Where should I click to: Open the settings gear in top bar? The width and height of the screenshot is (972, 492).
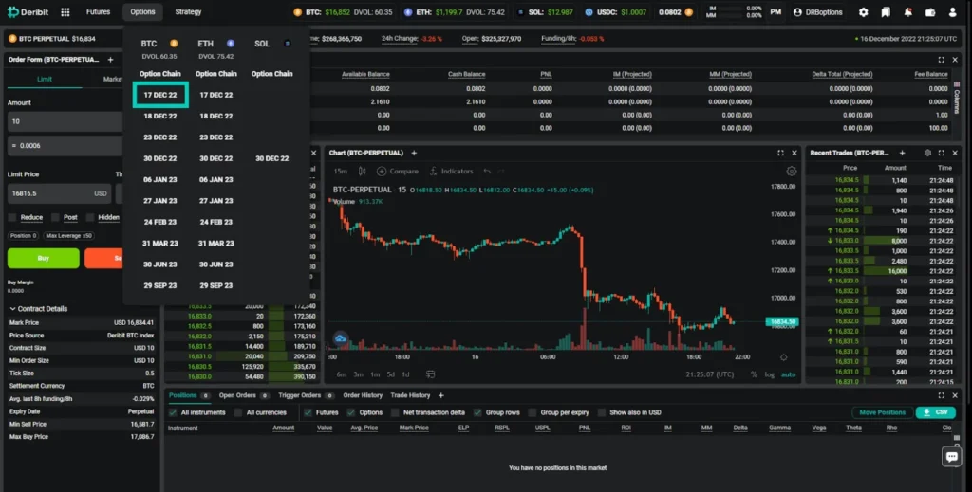863,12
